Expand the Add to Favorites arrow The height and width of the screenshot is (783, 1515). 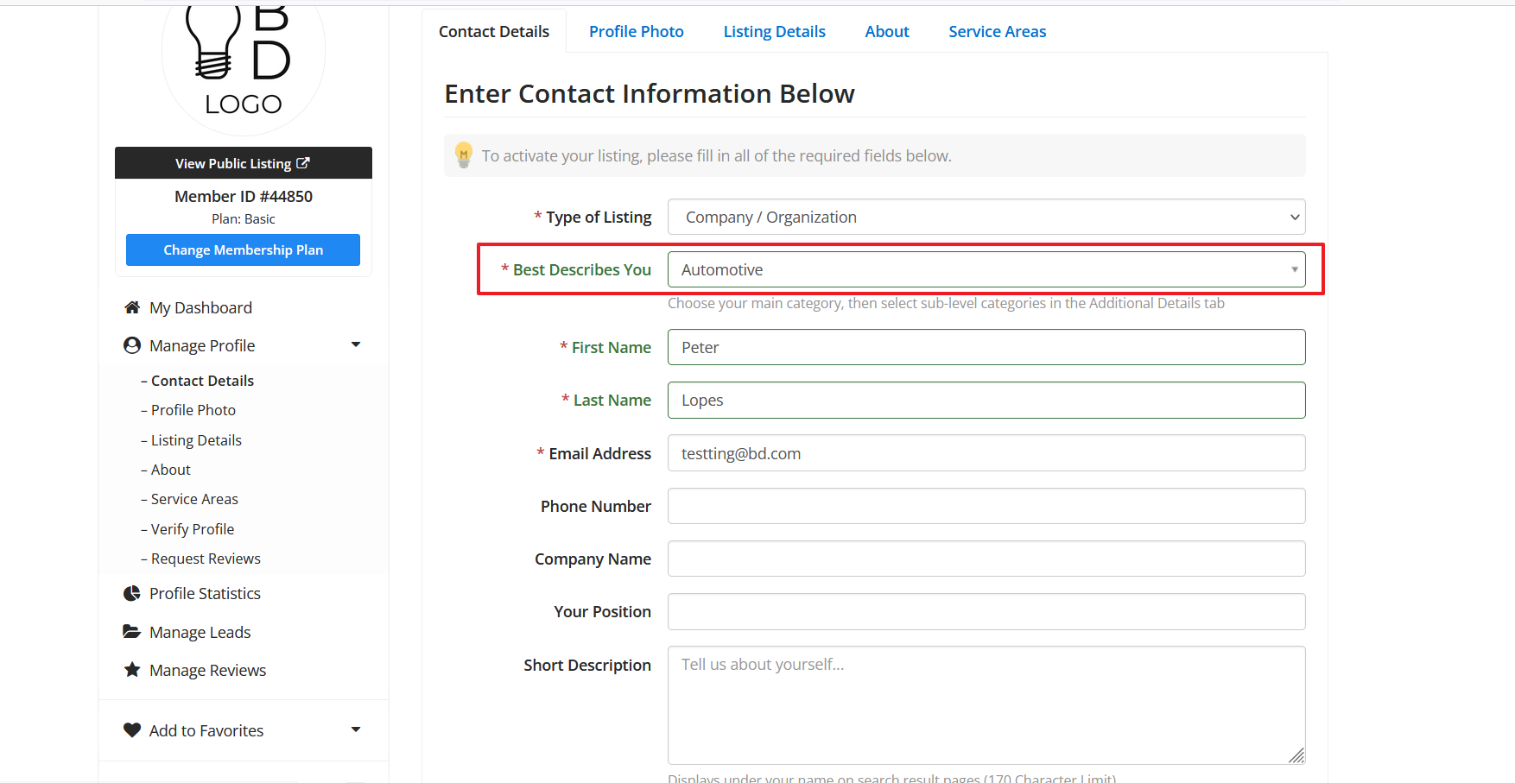(356, 729)
